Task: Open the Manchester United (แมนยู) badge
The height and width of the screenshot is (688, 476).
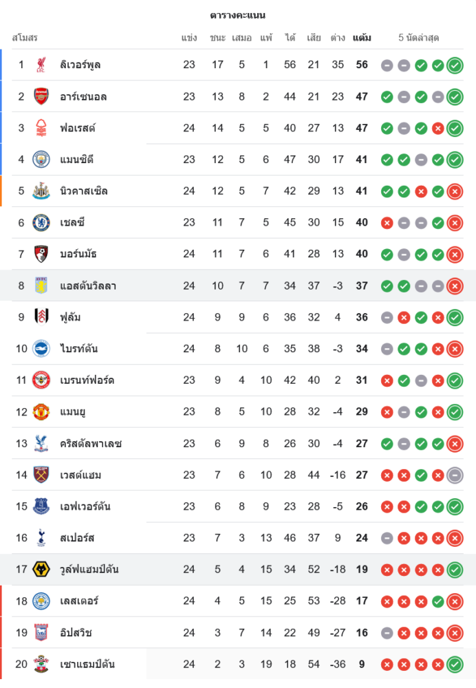Action: [41, 412]
